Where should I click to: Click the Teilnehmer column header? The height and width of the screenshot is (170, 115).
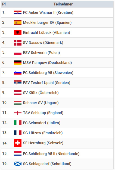tap(63, 4)
